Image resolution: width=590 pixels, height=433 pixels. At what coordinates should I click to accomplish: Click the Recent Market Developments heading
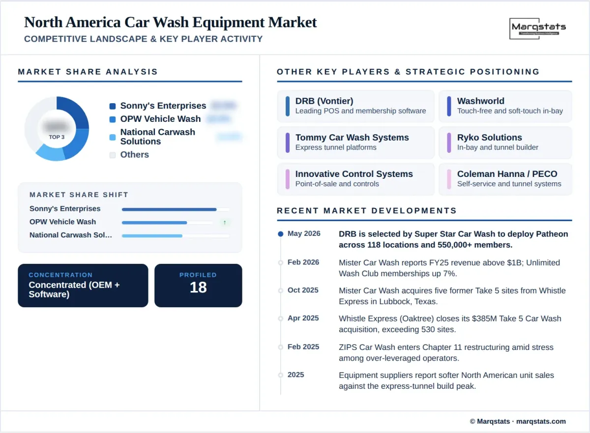click(367, 211)
